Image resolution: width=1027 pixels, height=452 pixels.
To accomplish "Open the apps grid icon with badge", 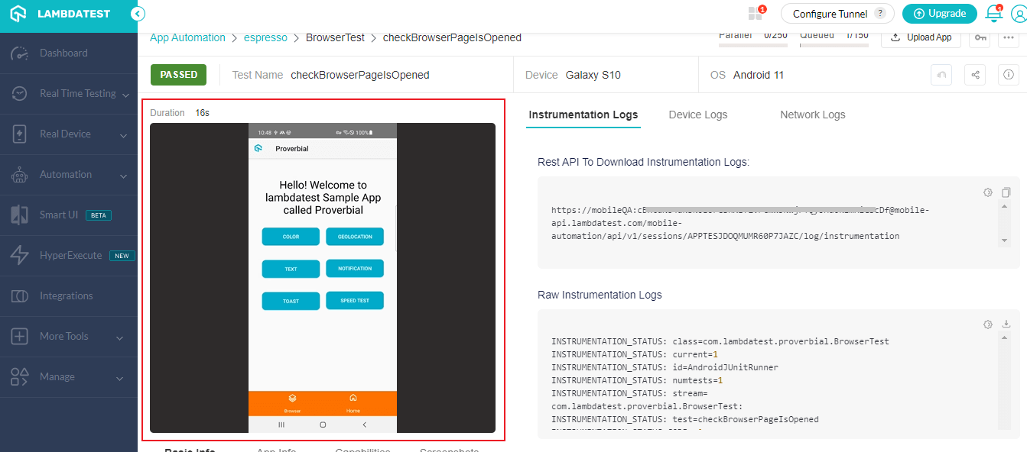I will [756, 13].
